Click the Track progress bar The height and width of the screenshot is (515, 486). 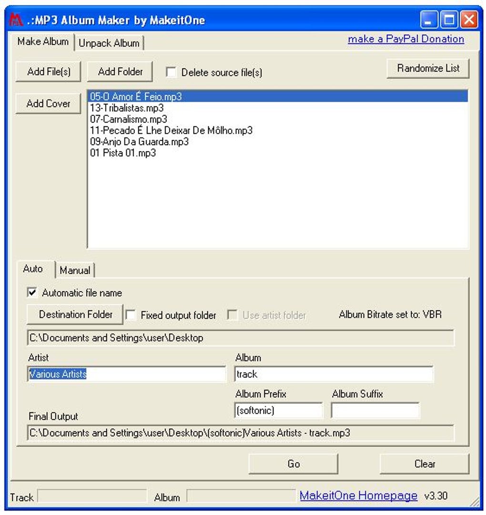(x=92, y=496)
